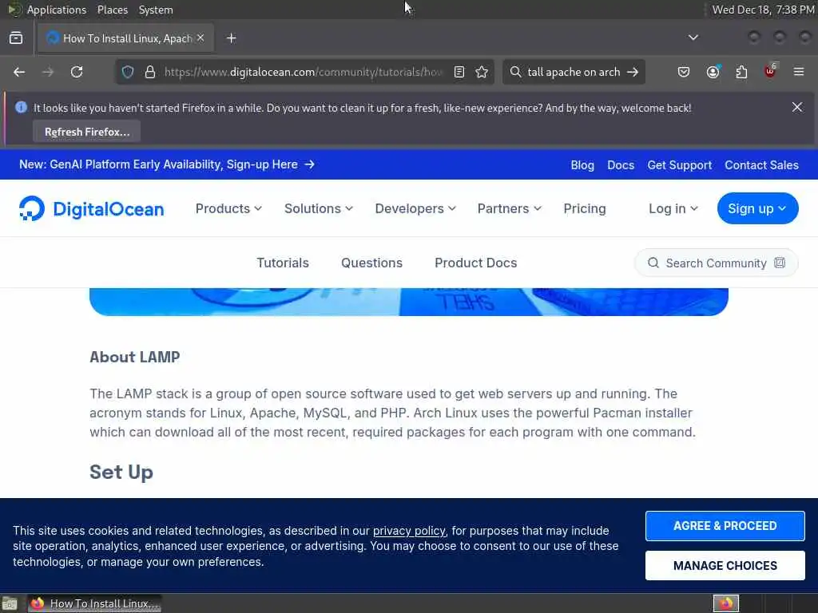The width and height of the screenshot is (818, 613).
Task: Open the uBlock Origin extension icon
Action: pyautogui.click(x=770, y=71)
